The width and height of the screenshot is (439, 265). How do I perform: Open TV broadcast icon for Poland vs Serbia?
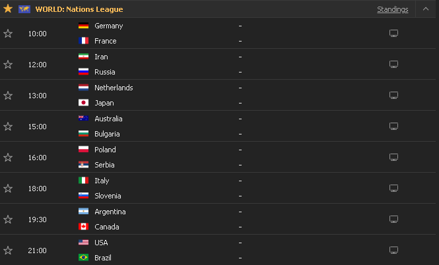[x=393, y=158]
